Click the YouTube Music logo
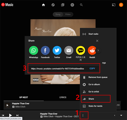Image resolution: width=127 pixels, height=120 pixels. (x=7, y=5)
